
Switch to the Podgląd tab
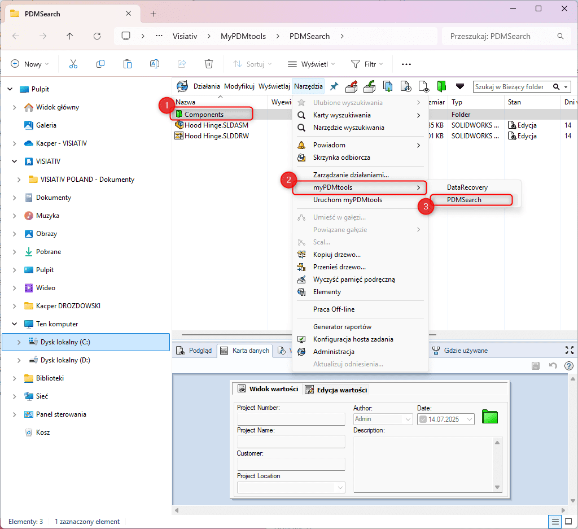[x=195, y=350]
